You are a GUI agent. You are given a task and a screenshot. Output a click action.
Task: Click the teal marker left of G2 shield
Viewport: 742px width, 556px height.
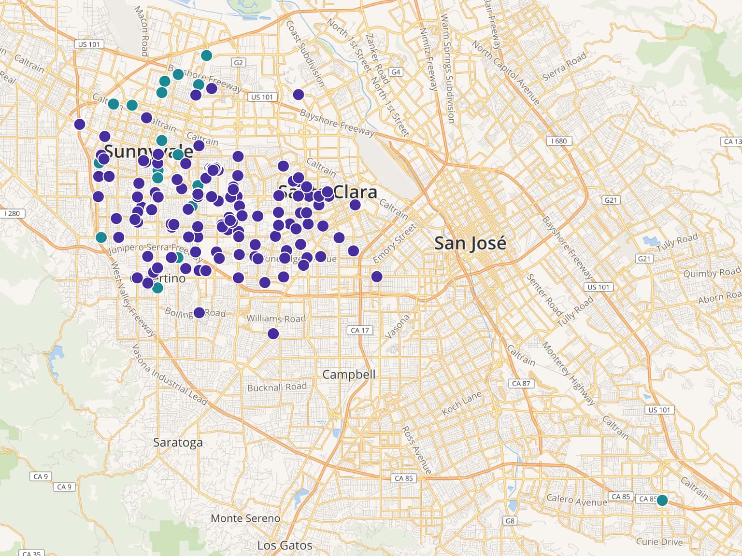click(206, 56)
